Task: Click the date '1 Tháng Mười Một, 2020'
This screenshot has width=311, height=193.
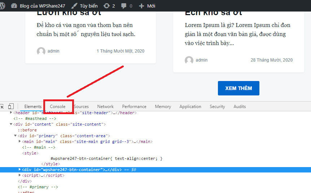Action: (x=121, y=51)
